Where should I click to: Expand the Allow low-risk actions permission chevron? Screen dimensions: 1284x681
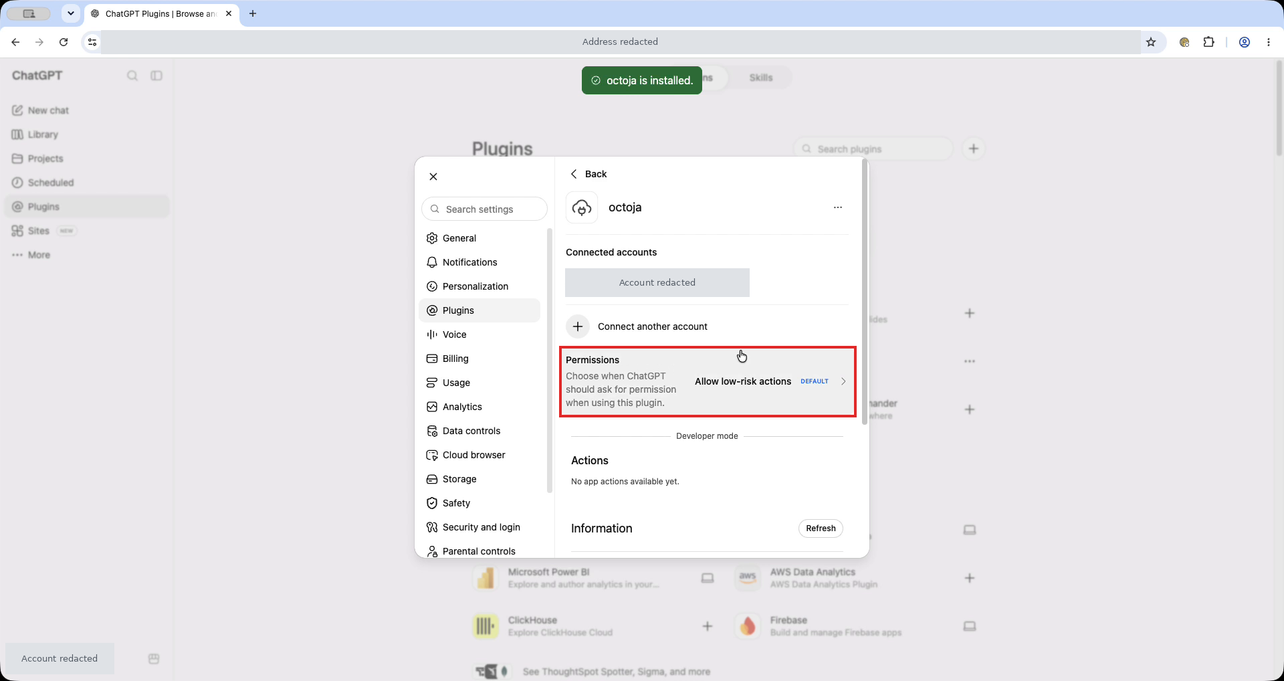point(843,381)
